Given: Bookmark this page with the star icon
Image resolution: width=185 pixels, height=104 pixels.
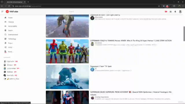Looking at the screenshot, I should click(159, 6).
